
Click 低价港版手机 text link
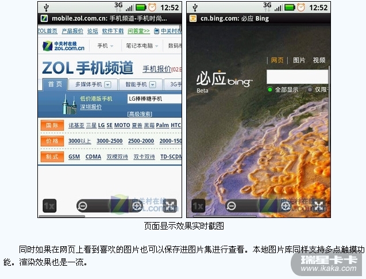[96, 98]
